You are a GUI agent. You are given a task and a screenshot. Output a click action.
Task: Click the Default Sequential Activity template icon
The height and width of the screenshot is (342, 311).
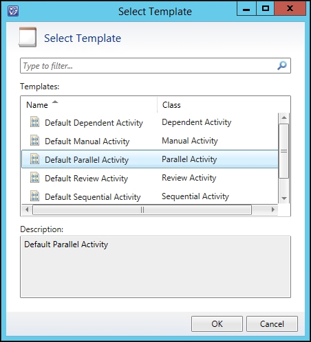pos(34,196)
